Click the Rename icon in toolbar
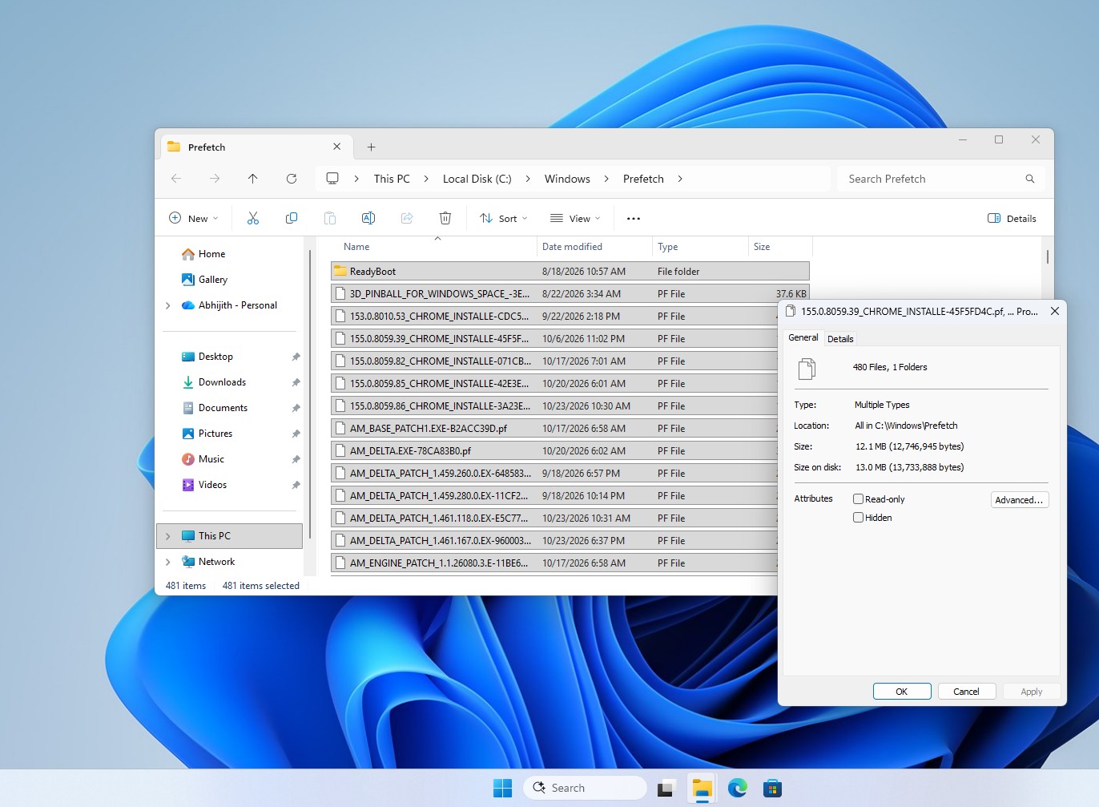The height and width of the screenshot is (807, 1099). pyautogui.click(x=368, y=218)
